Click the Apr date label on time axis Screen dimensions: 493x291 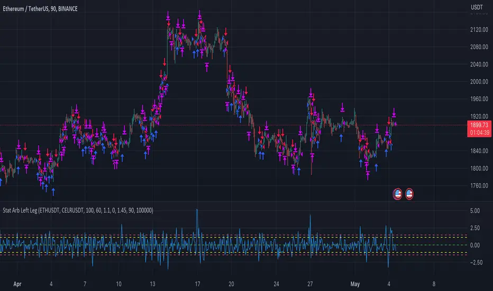coord(17,284)
